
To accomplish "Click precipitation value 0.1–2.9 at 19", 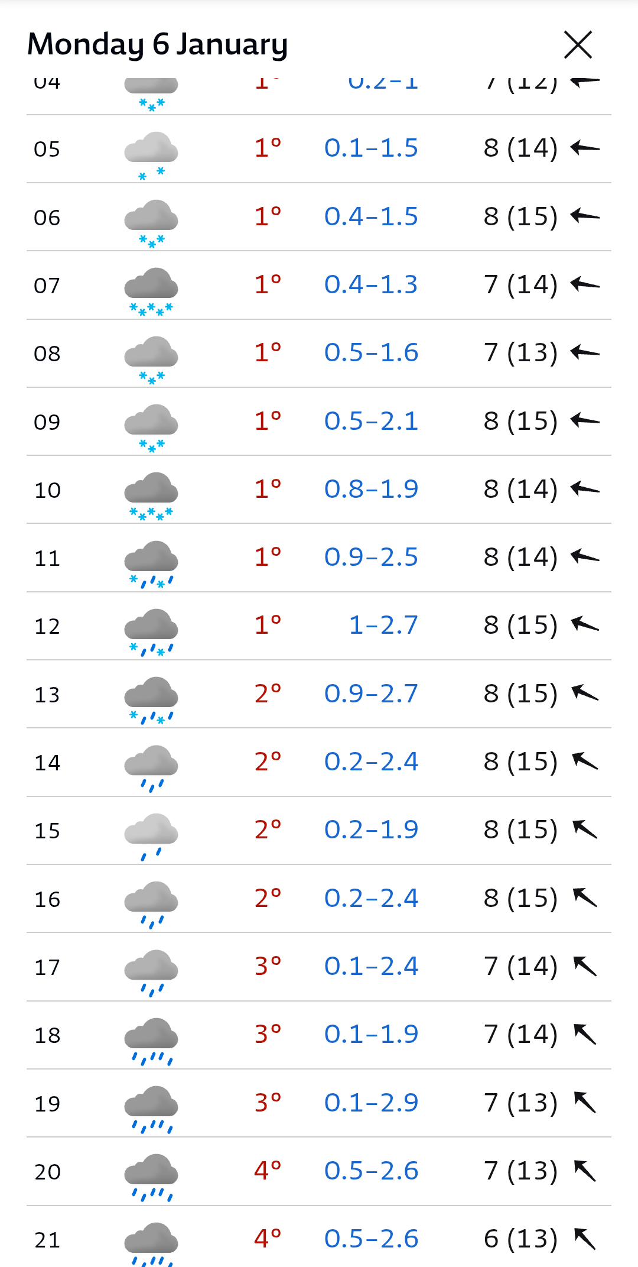I will [371, 1102].
